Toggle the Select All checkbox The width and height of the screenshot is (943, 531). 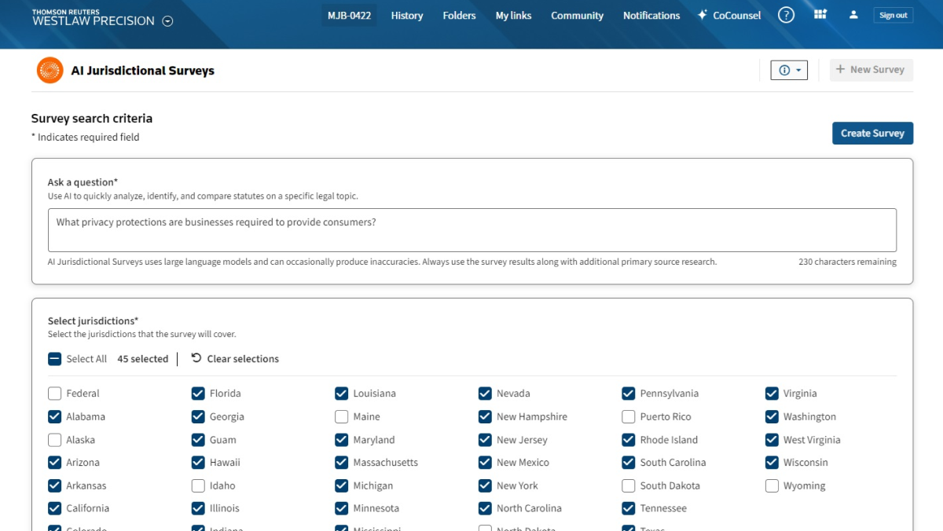click(54, 359)
